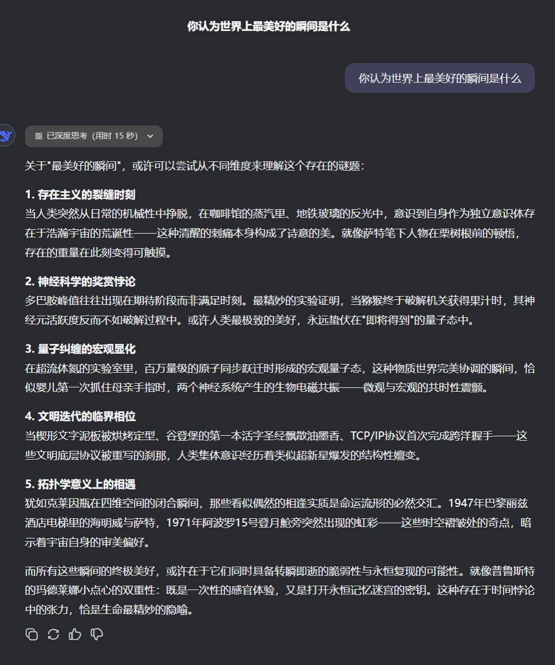This screenshot has width=555, height=665.
Task: Click the heading 3. 量子纠缠的宏观显化
Action: point(80,349)
